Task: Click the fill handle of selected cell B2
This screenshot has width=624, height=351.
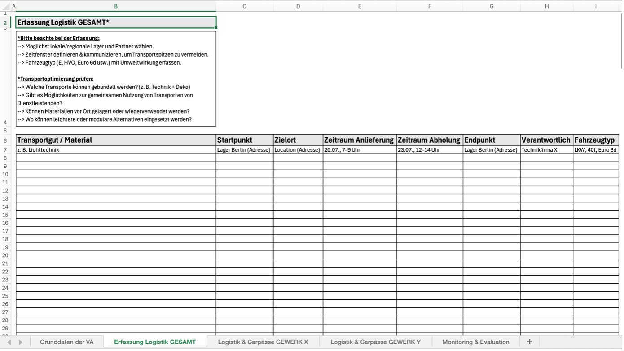Action: click(216, 28)
